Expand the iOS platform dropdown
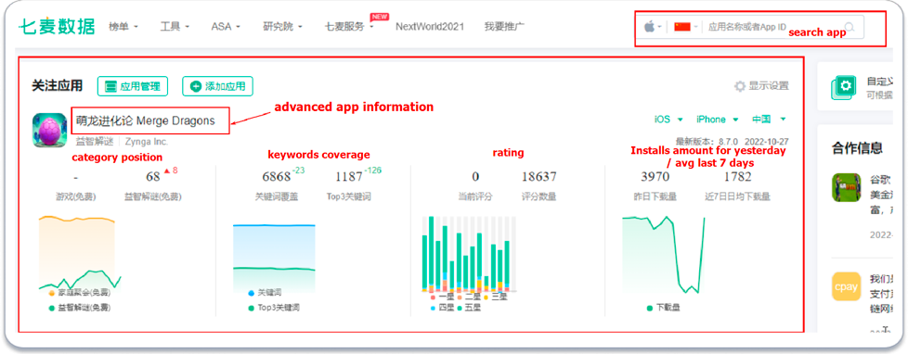Screen dimensions: 908x354 [x=668, y=120]
